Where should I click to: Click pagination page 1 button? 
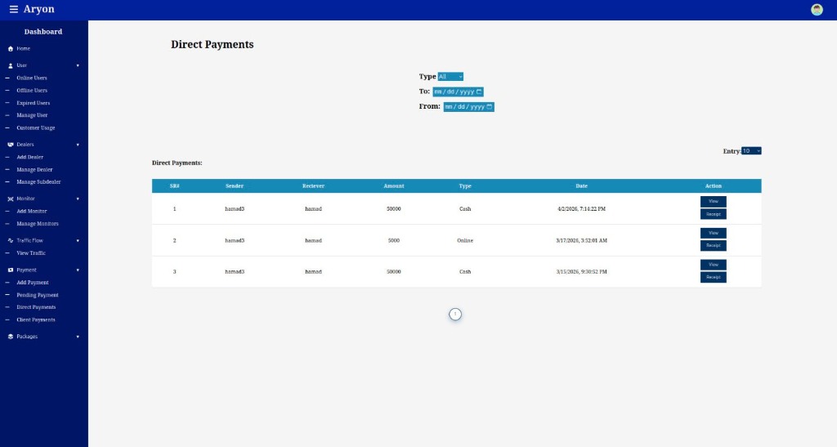(455, 314)
